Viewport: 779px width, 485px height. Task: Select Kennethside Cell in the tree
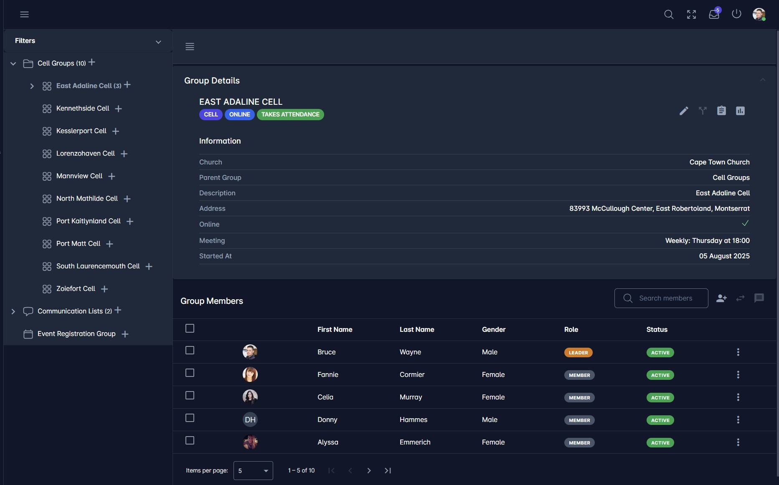83,109
